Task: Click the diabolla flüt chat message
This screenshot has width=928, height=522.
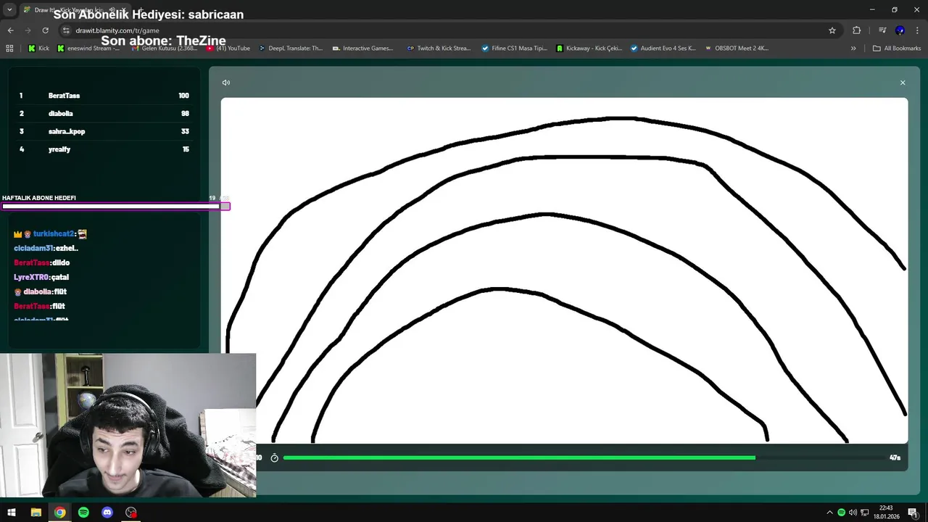Action: click(40, 291)
